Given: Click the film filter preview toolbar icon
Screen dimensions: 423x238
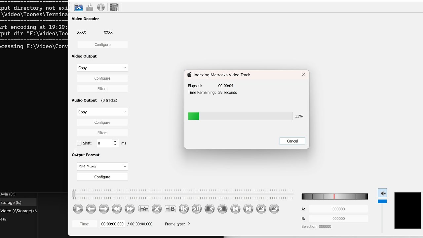Looking at the screenshot, I should [x=114, y=7].
